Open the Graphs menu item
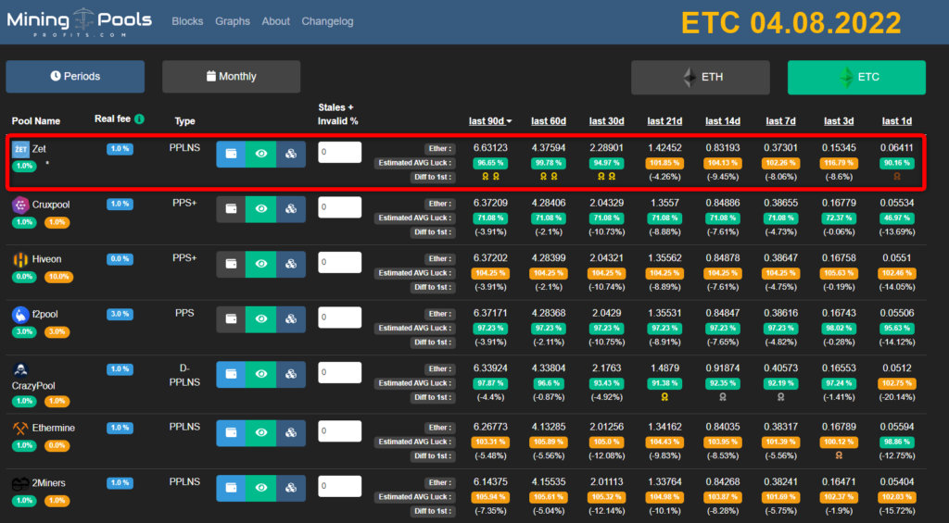Image resolution: width=949 pixels, height=523 pixels. (x=233, y=21)
